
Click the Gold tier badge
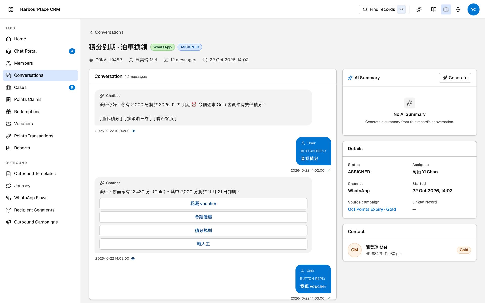coord(464,250)
